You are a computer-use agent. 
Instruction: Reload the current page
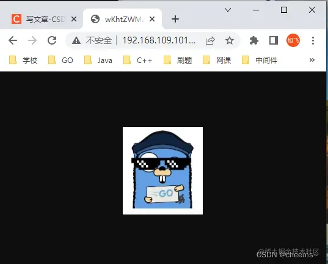(52, 40)
